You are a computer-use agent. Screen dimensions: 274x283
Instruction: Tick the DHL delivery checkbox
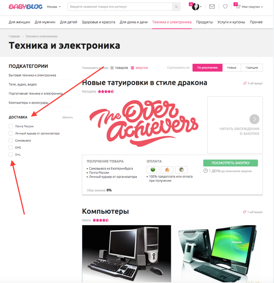coord(11,154)
